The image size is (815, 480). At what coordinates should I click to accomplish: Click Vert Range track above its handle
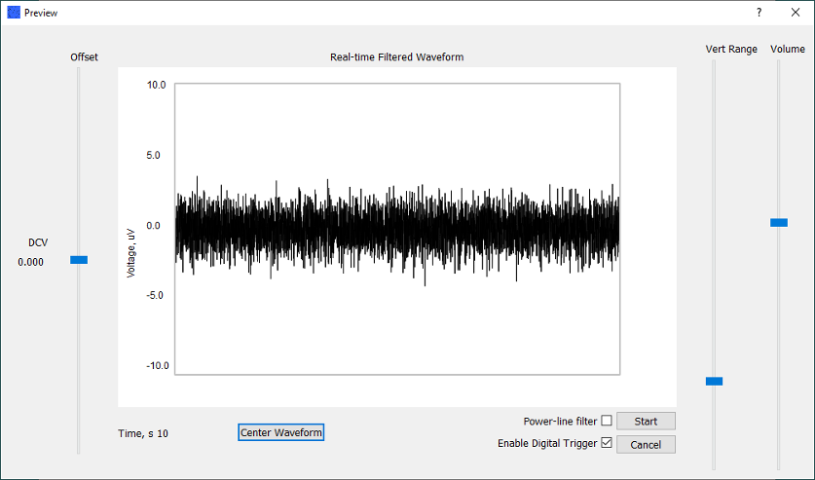point(714,214)
